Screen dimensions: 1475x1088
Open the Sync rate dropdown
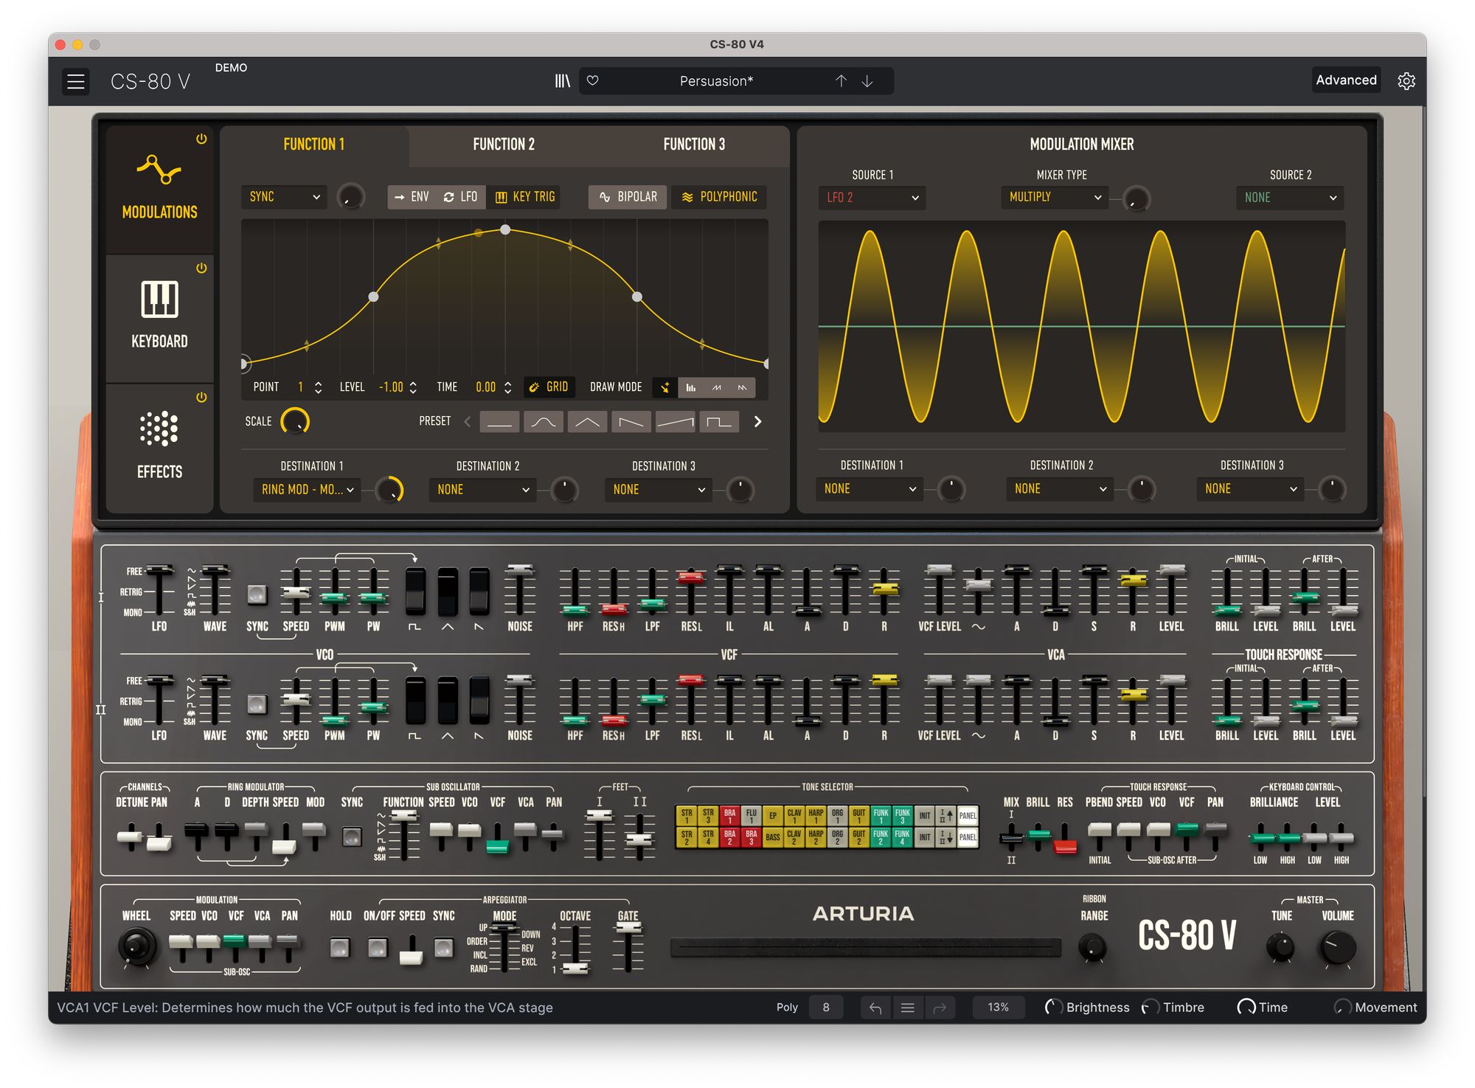[284, 197]
